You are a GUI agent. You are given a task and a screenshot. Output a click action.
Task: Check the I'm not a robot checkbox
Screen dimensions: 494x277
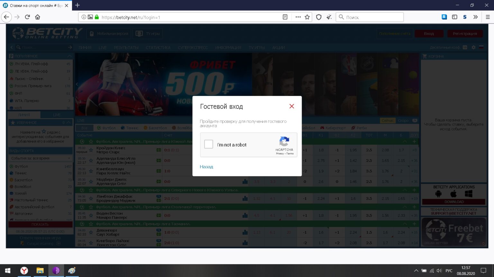[x=209, y=144]
